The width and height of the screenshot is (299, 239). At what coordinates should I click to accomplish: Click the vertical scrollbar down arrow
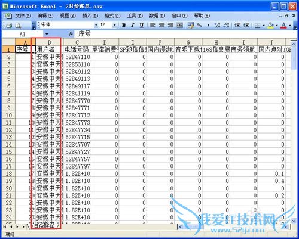pos(294,221)
